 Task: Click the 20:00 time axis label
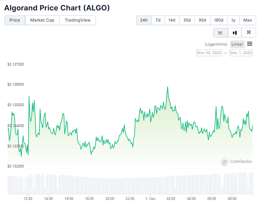pos(110,199)
